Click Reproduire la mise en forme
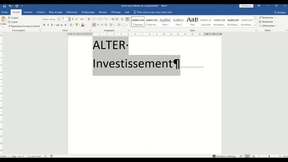This screenshot has height=162, width=288. (x=24, y=26)
